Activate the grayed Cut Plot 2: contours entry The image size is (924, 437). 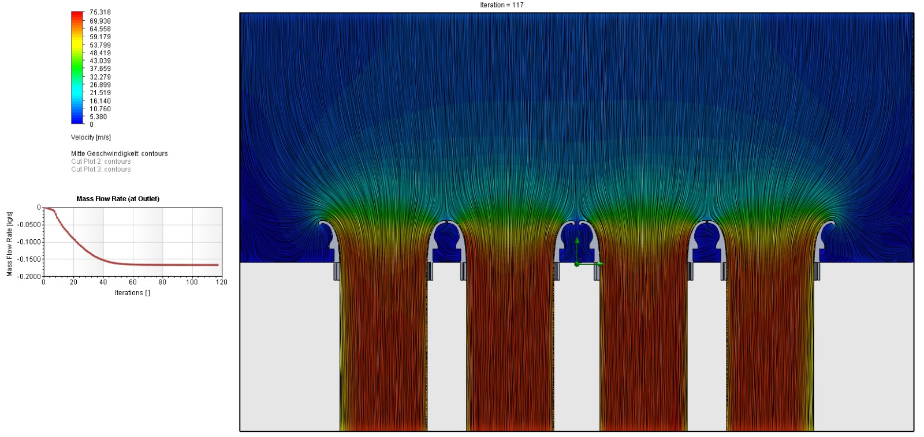[x=100, y=161]
